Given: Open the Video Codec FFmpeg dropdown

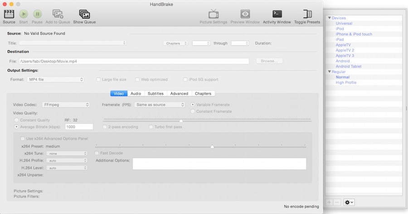Looking at the screenshot, I should tap(66, 105).
